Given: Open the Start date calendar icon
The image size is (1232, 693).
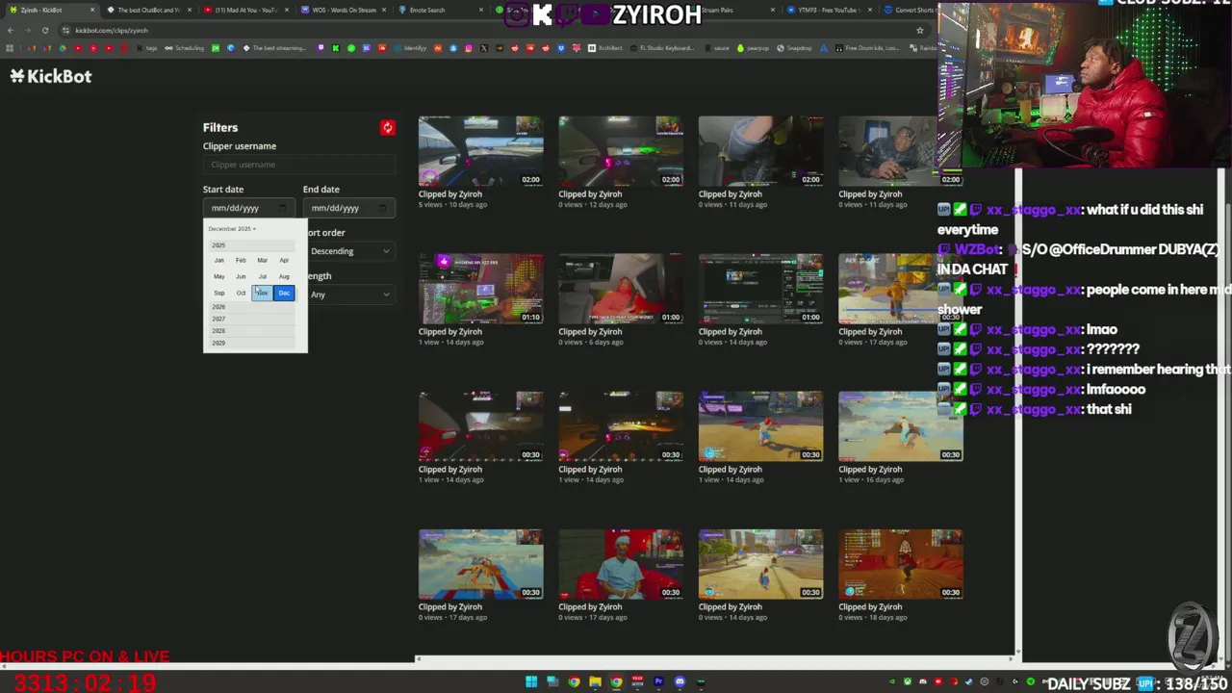Looking at the screenshot, I should [282, 208].
